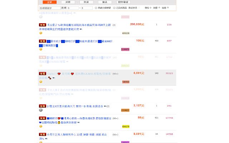229x143 pixels.
Task: Click the smiley face in the highlighted 70323 row
Action: pos(41,82)
